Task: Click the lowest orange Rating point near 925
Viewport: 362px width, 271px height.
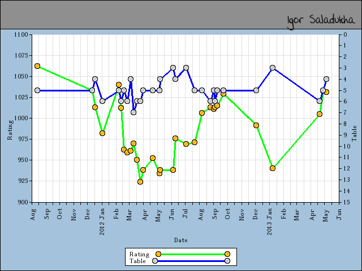Action: [140, 182]
